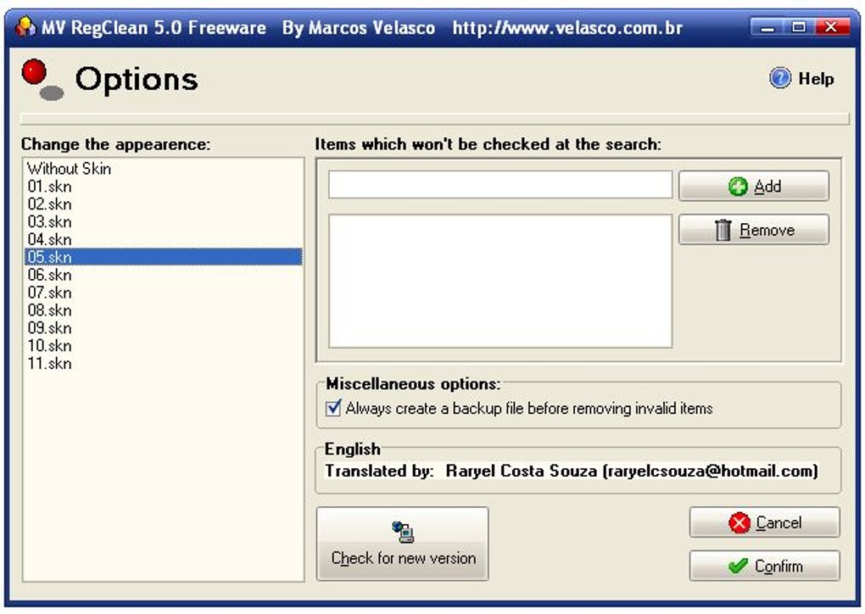Select 'Without Skin' appearance
Viewport: 865px width, 614px height.
pos(164,168)
